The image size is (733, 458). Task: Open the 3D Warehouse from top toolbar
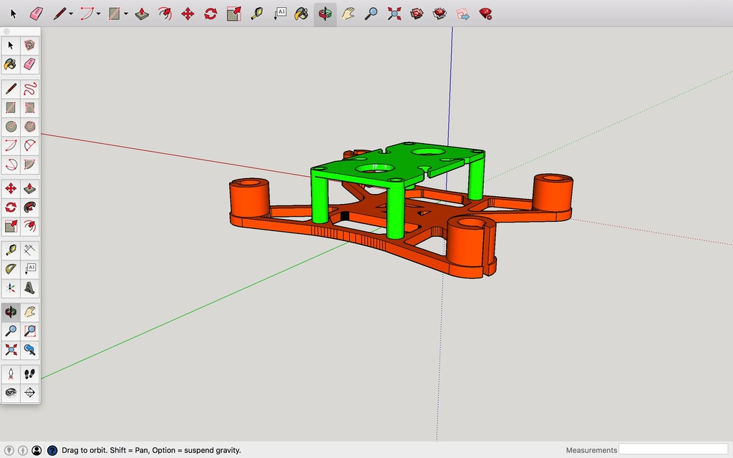pyautogui.click(x=417, y=14)
